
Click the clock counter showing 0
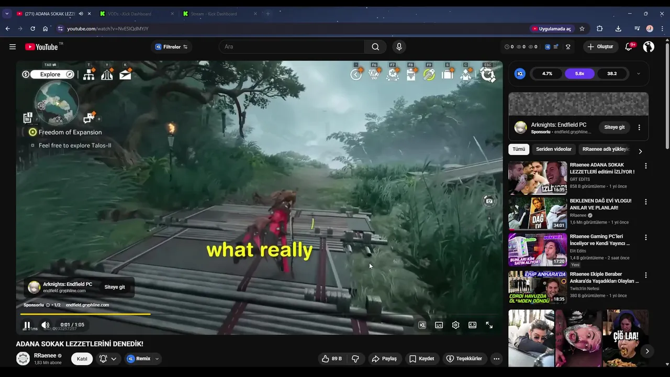pyautogui.click(x=509, y=47)
